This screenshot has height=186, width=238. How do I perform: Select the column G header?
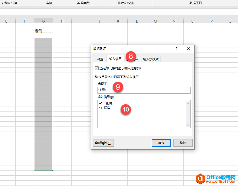point(43,20)
